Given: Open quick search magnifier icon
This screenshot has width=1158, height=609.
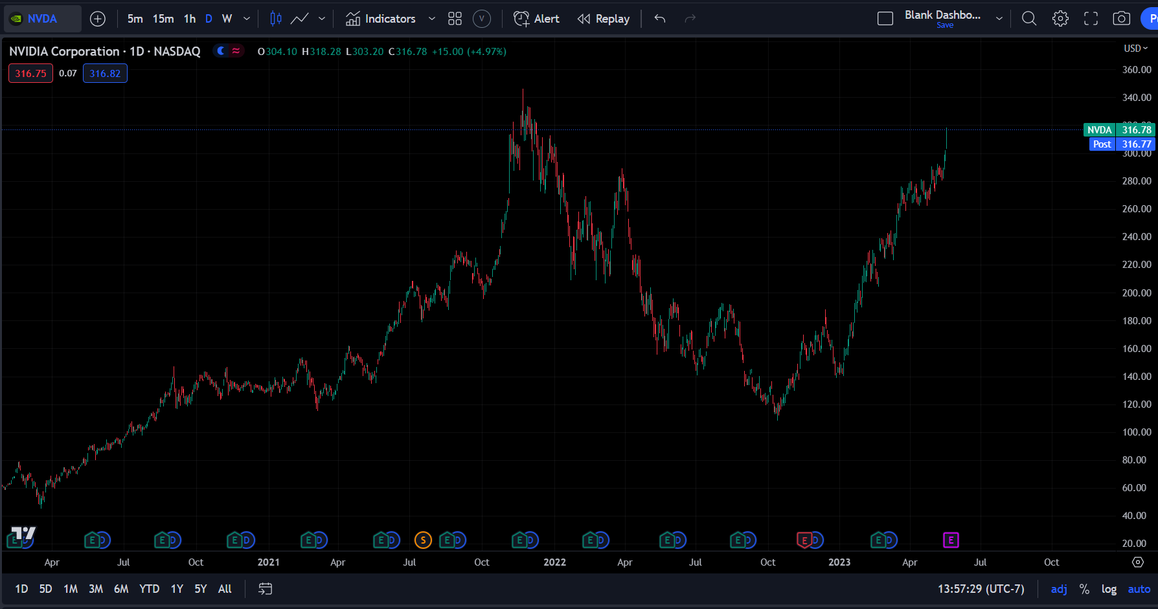Looking at the screenshot, I should pyautogui.click(x=1029, y=19).
